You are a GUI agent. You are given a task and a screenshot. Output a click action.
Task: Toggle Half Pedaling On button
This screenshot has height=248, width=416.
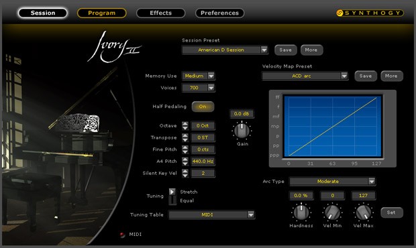coord(203,107)
